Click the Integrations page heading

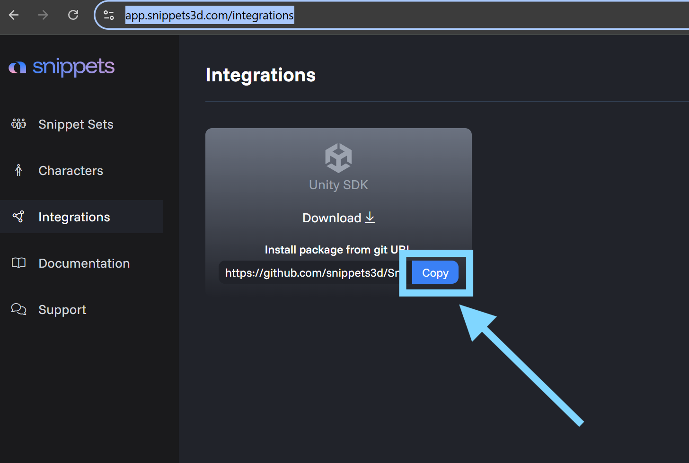(x=261, y=75)
